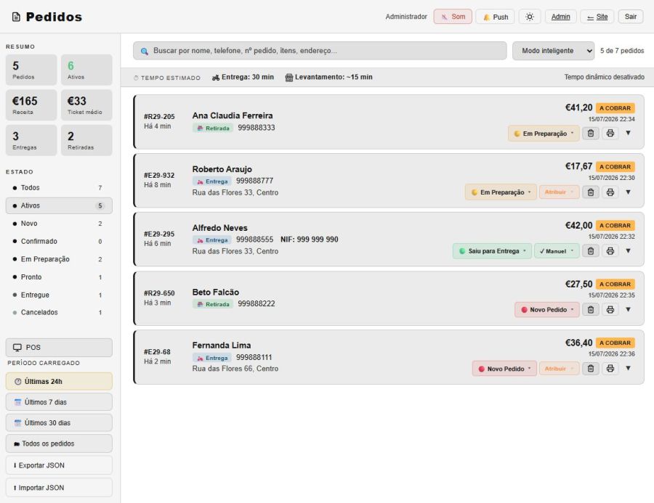Filter by Confirmado state
Screen dimensions: 654x503
pos(59,241)
